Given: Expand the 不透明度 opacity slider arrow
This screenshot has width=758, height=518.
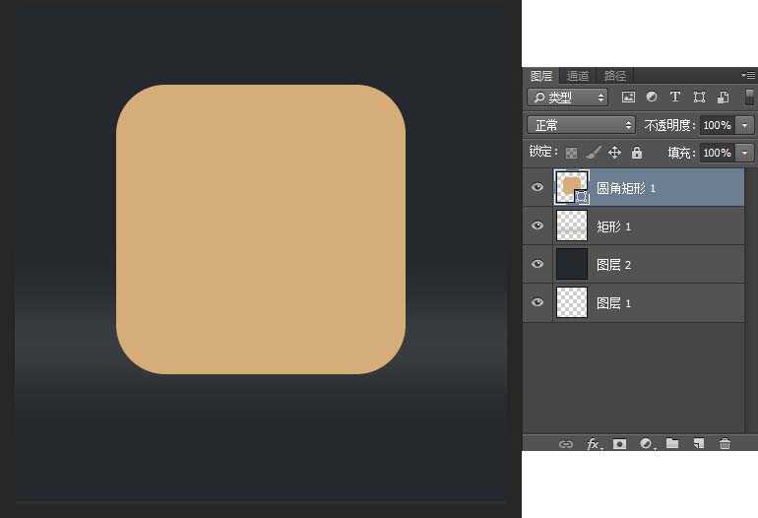Looking at the screenshot, I should click(744, 125).
